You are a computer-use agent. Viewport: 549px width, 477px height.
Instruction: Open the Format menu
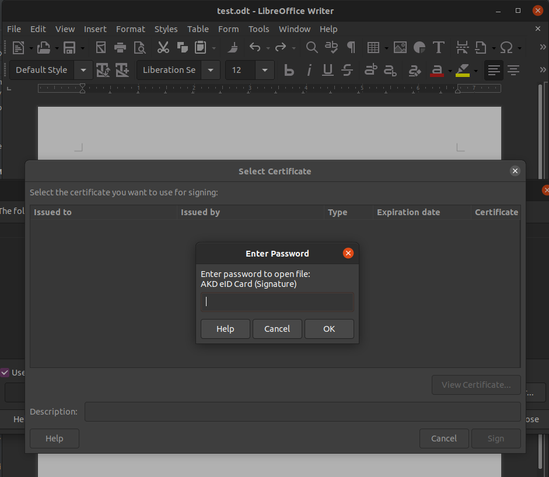130,29
